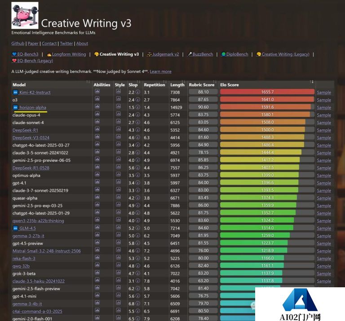Open Abilities chart icon for horizon-alpha
This screenshot has height=321, width=345.
click(x=97, y=107)
